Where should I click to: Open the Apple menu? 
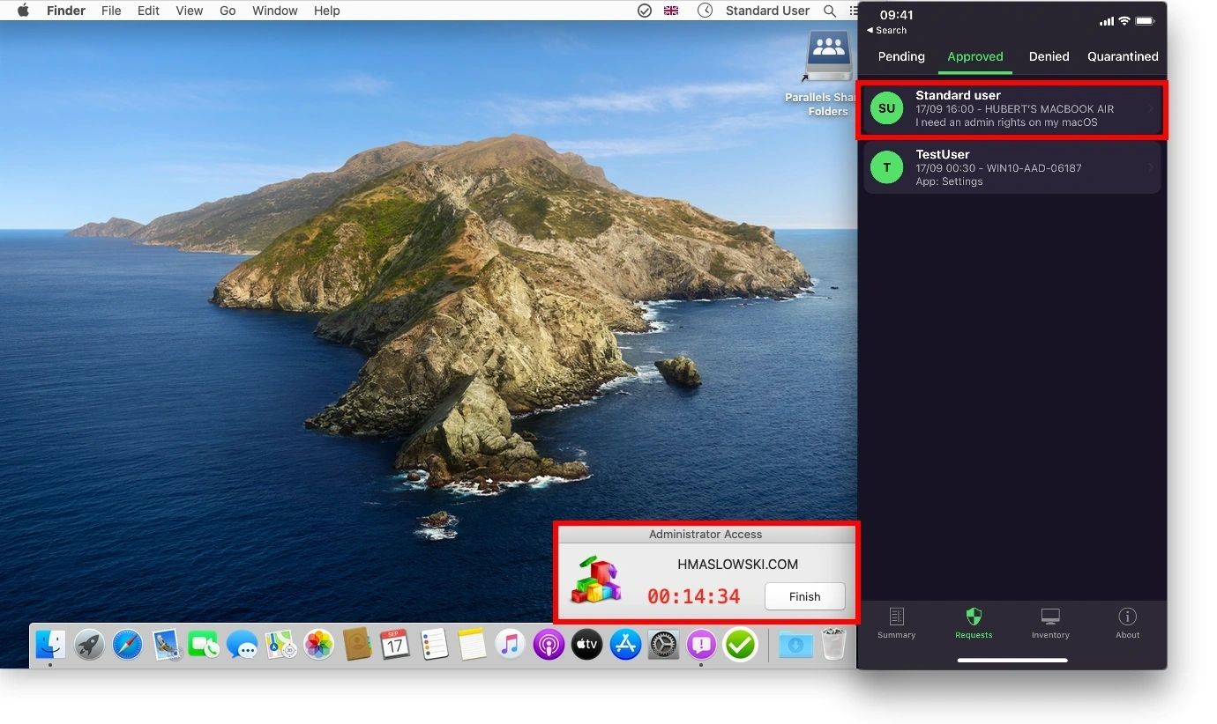coord(23,11)
